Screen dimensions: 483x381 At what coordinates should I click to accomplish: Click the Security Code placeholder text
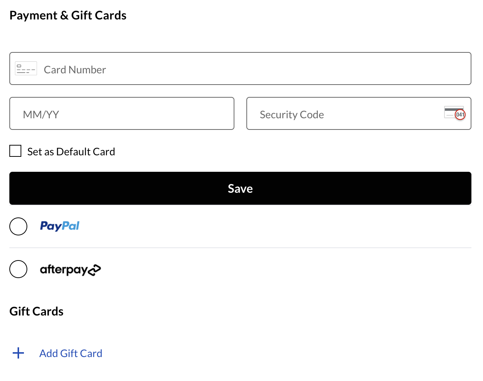[292, 115]
